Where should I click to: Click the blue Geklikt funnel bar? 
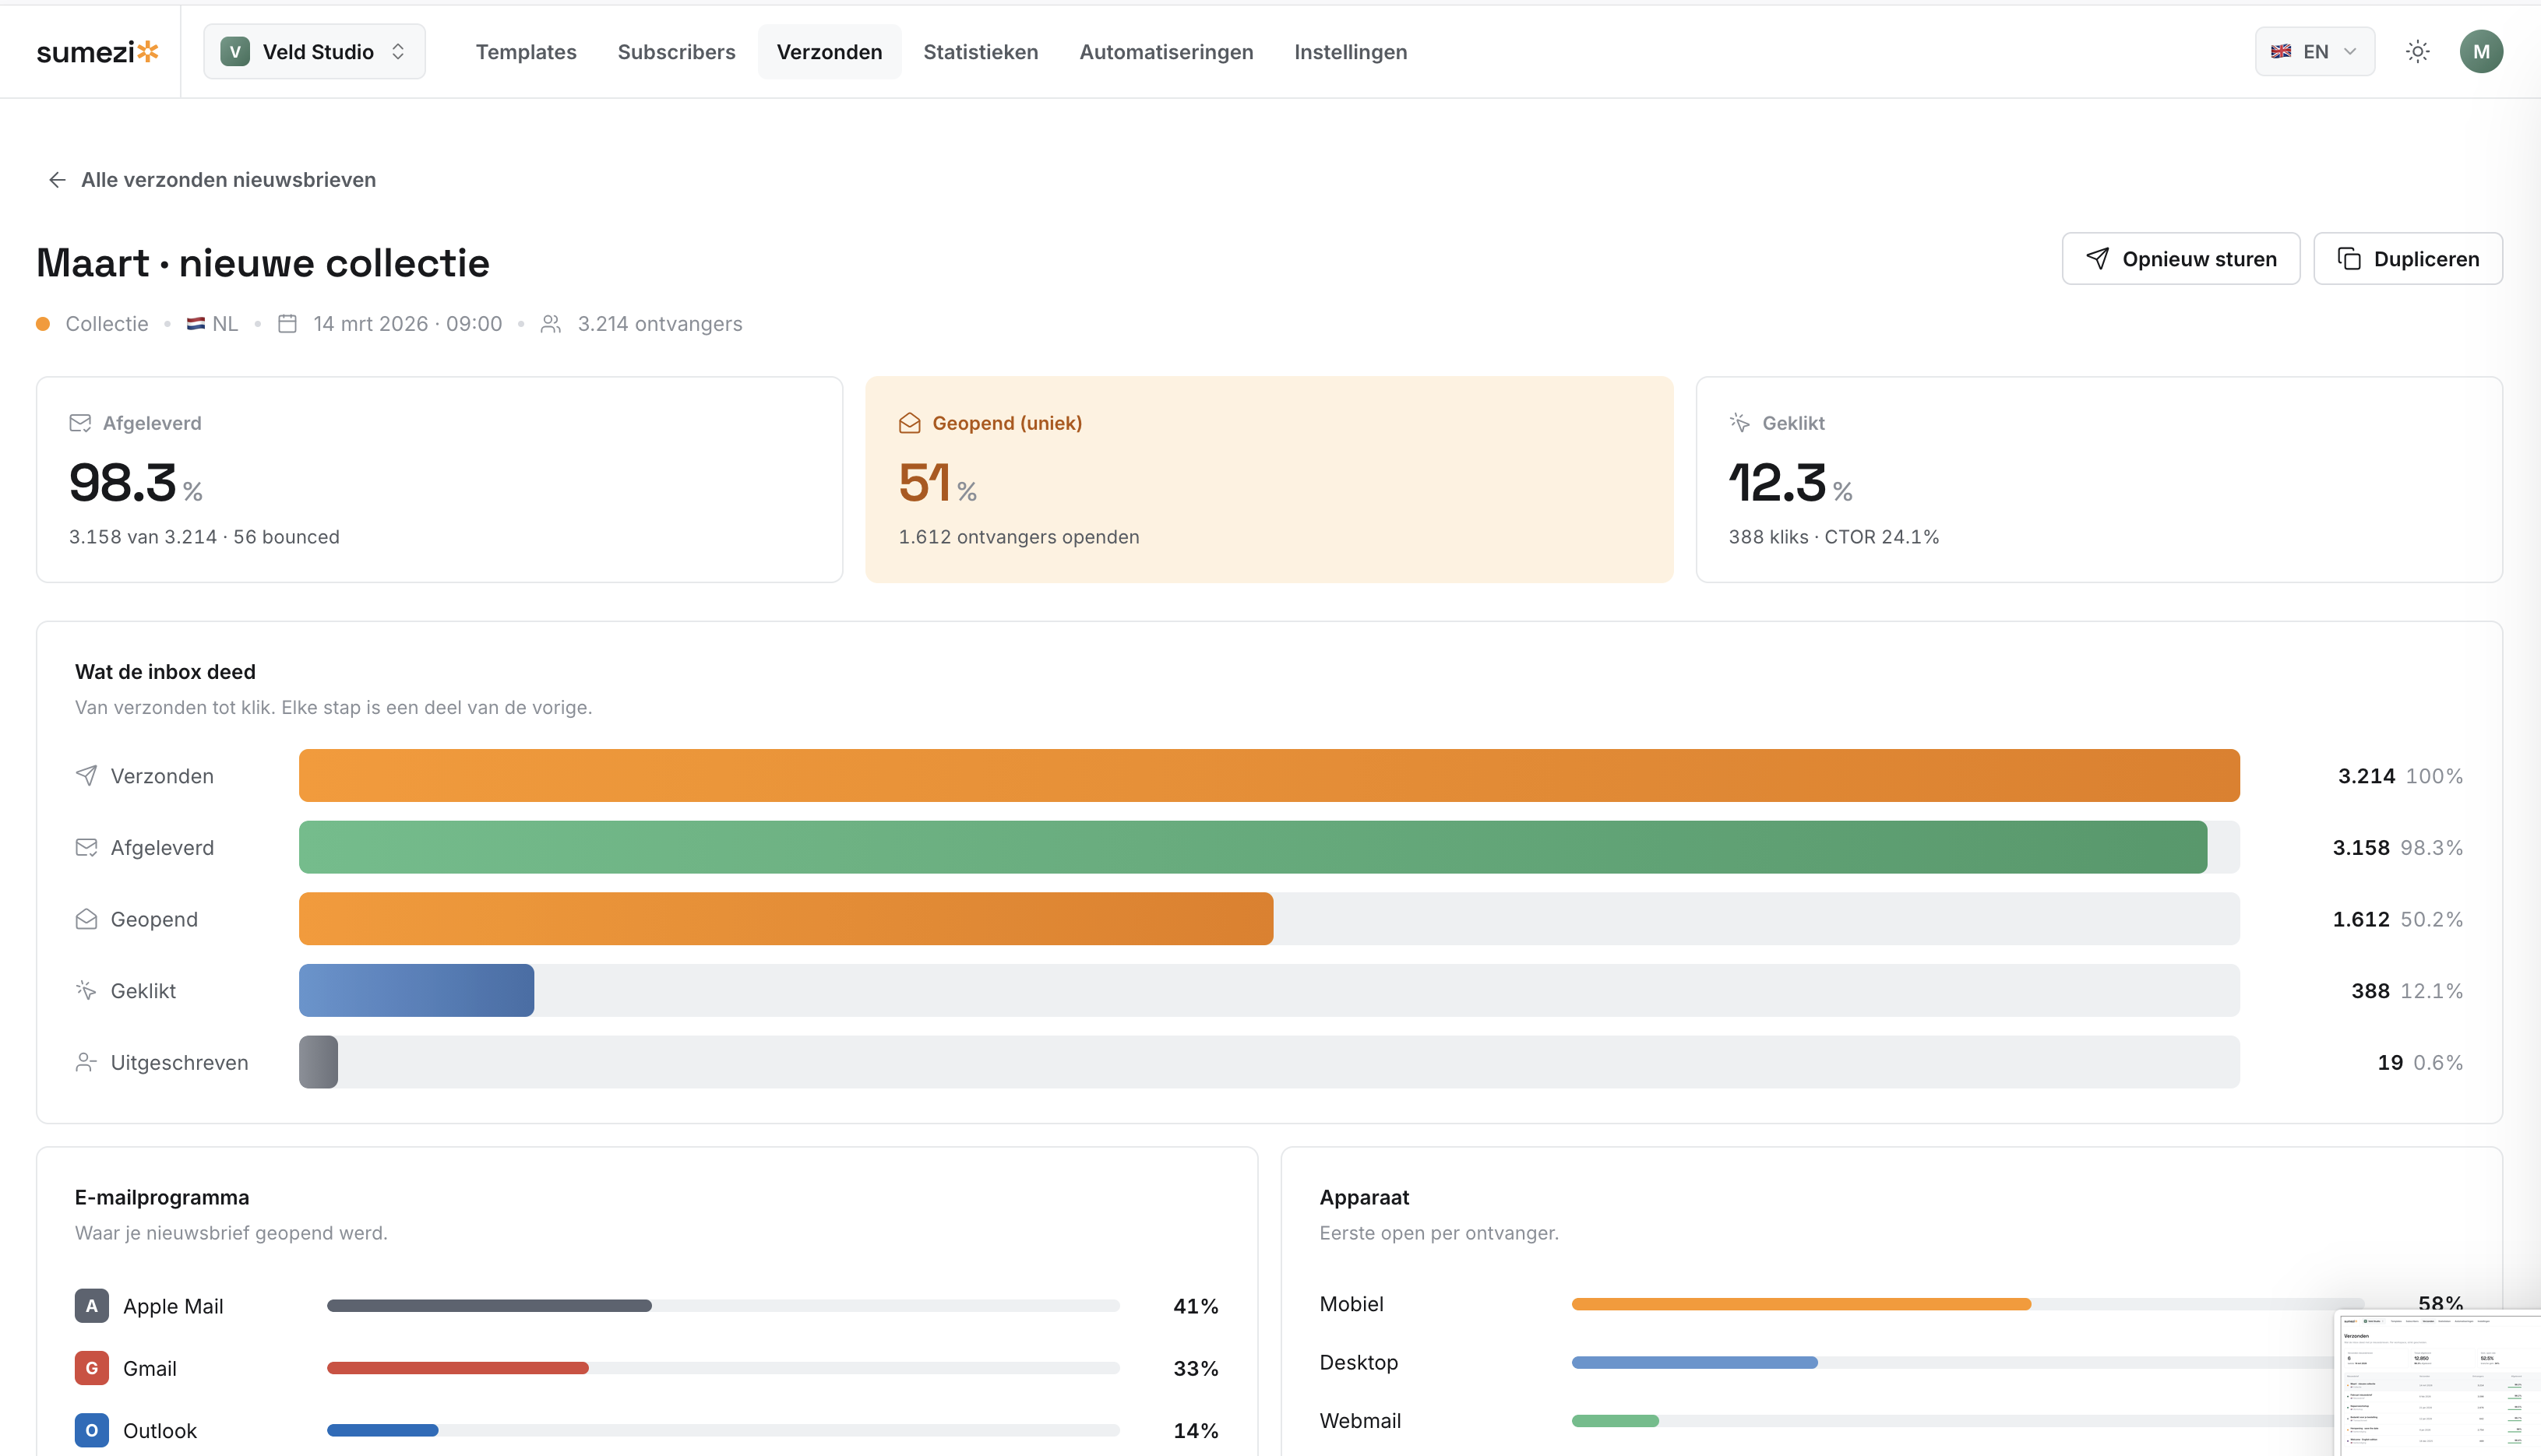(x=416, y=991)
